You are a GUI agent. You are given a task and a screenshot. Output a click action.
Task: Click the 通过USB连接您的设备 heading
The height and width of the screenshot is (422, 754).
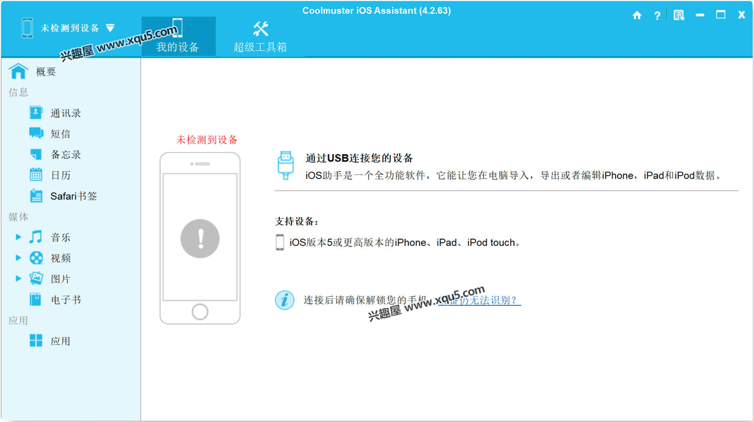tap(359, 158)
